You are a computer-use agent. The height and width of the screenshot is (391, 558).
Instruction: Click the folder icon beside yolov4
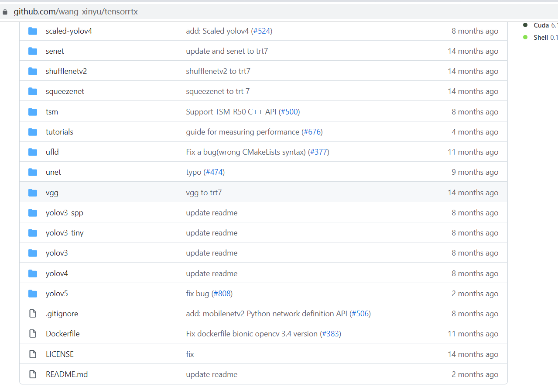click(x=33, y=273)
